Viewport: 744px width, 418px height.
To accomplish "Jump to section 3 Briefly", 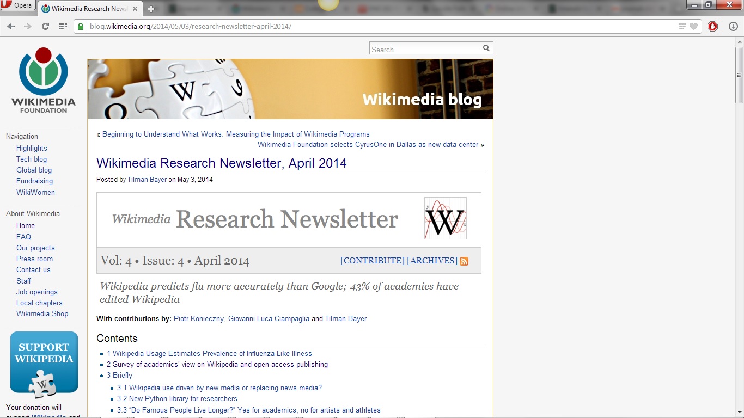I will point(119,375).
